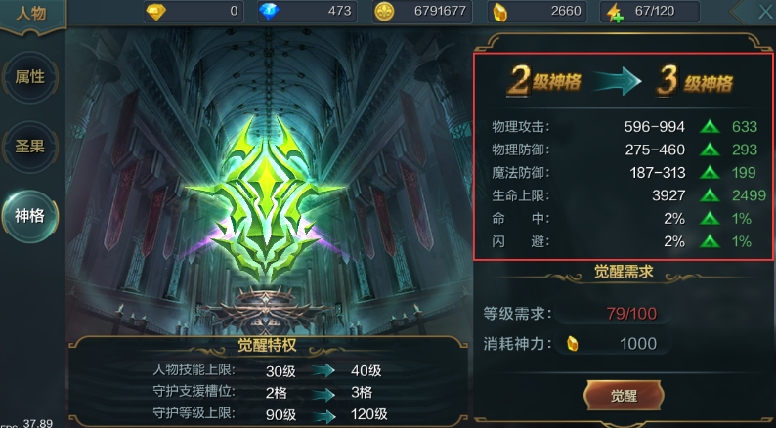The width and height of the screenshot is (776, 428).
Task: Switch to the 圣果 tab
Action: point(29,147)
